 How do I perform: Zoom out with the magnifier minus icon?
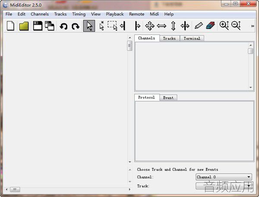[236, 25]
